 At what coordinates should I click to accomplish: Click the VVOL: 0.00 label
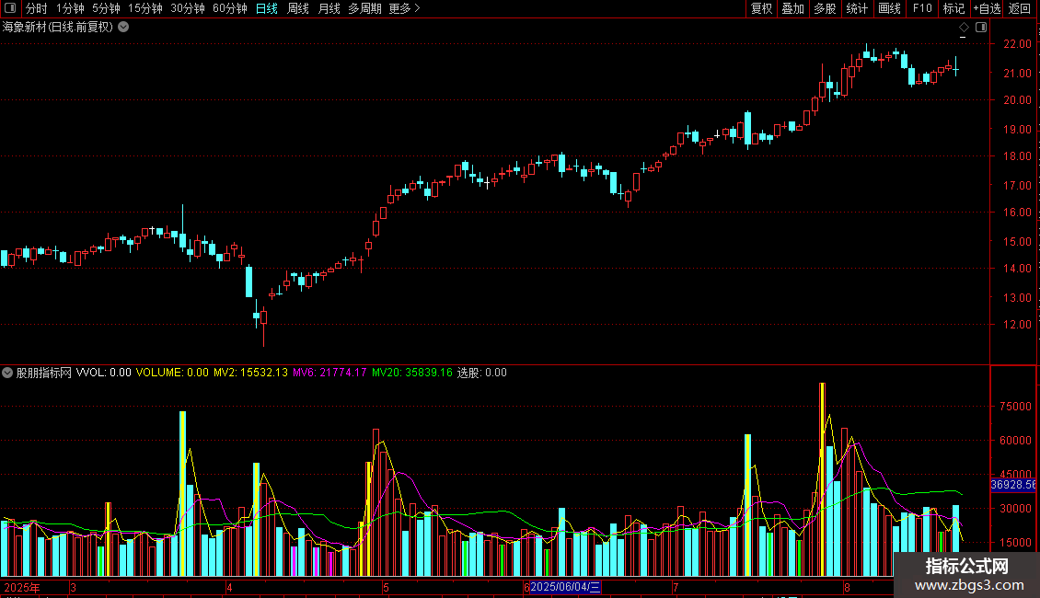click(103, 373)
